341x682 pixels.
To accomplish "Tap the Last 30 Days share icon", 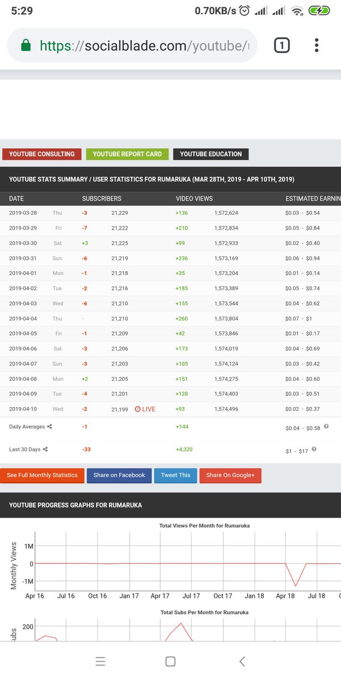I will [45, 450].
